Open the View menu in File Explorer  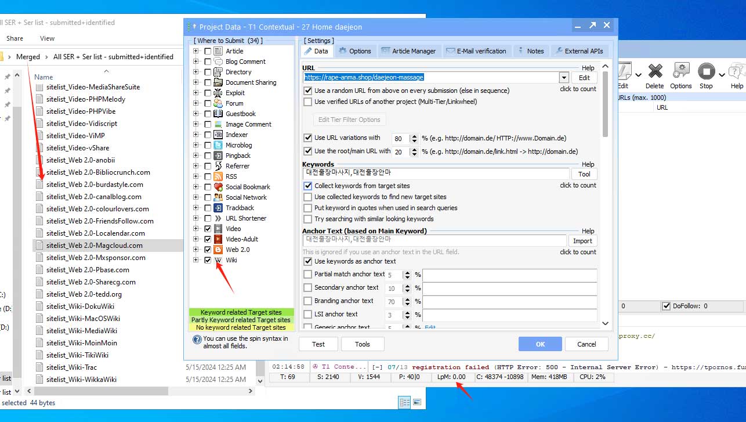(47, 38)
